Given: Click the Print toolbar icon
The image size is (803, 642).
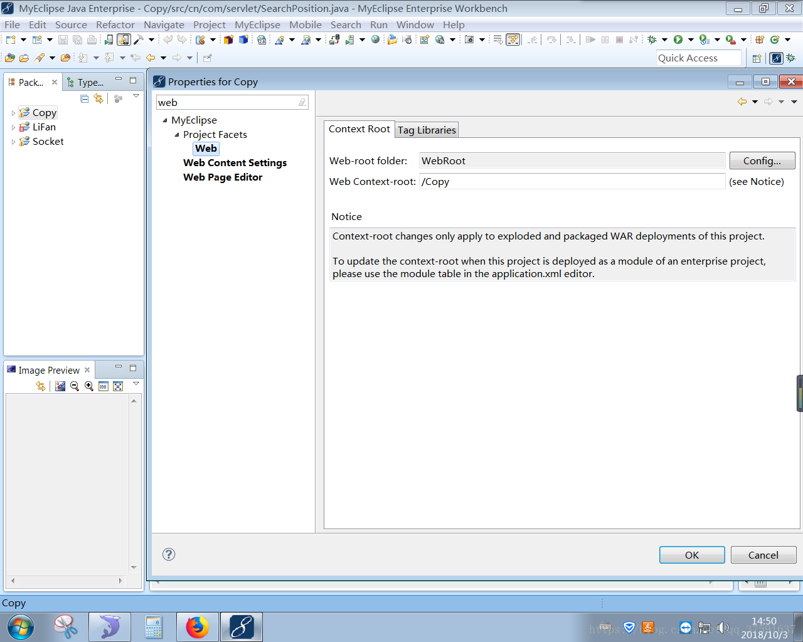Looking at the screenshot, I should (x=92, y=39).
